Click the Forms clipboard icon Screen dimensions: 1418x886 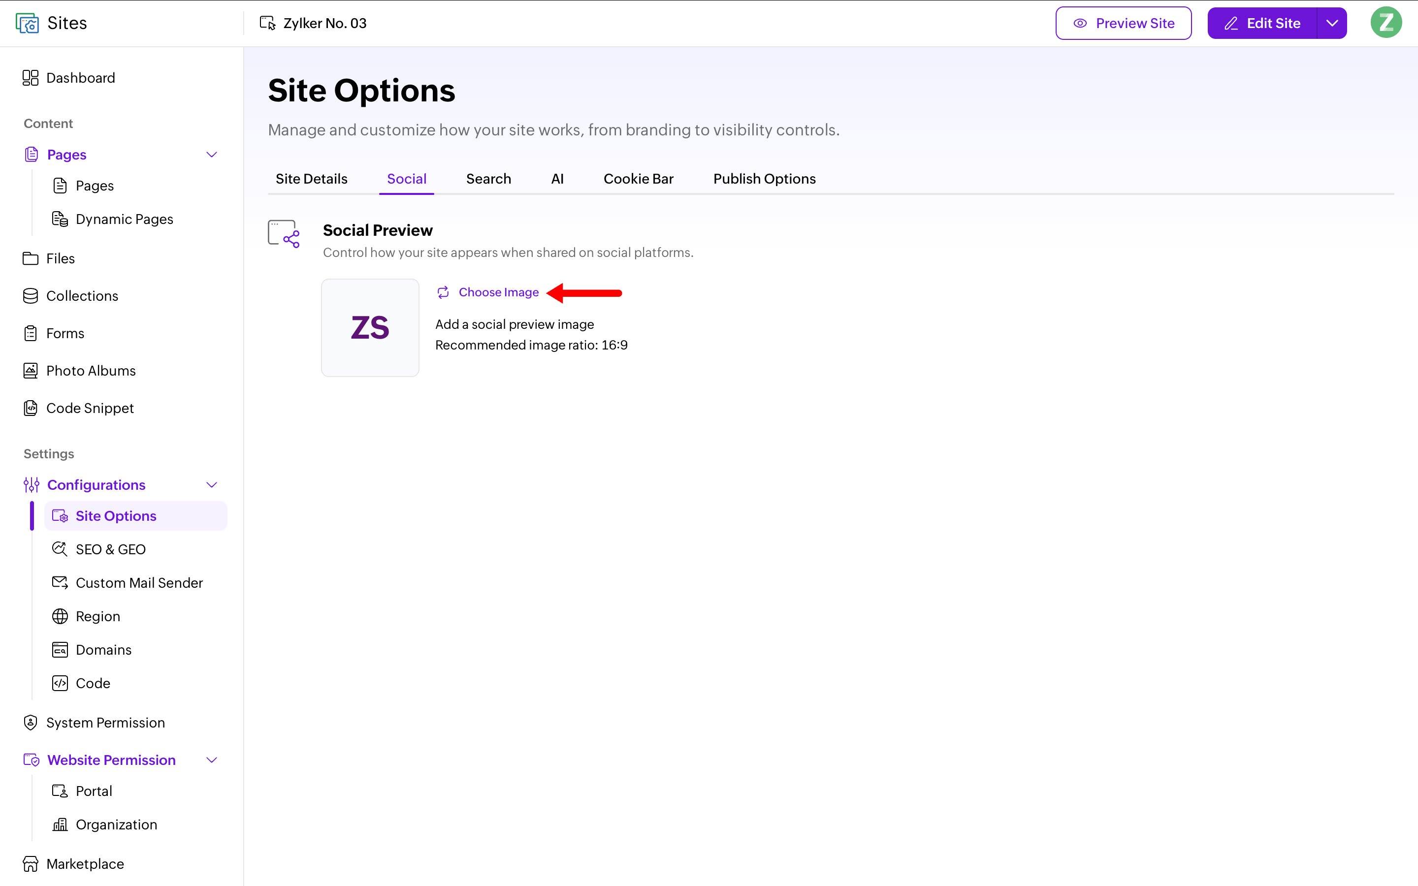click(31, 333)
